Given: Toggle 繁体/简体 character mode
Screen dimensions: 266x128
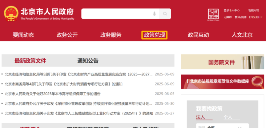Looking at the screenshot, I should [240, 17].
